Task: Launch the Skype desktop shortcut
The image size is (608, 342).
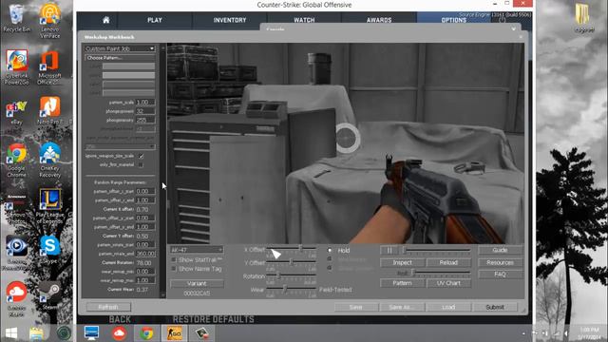Action: click(50, 250)
